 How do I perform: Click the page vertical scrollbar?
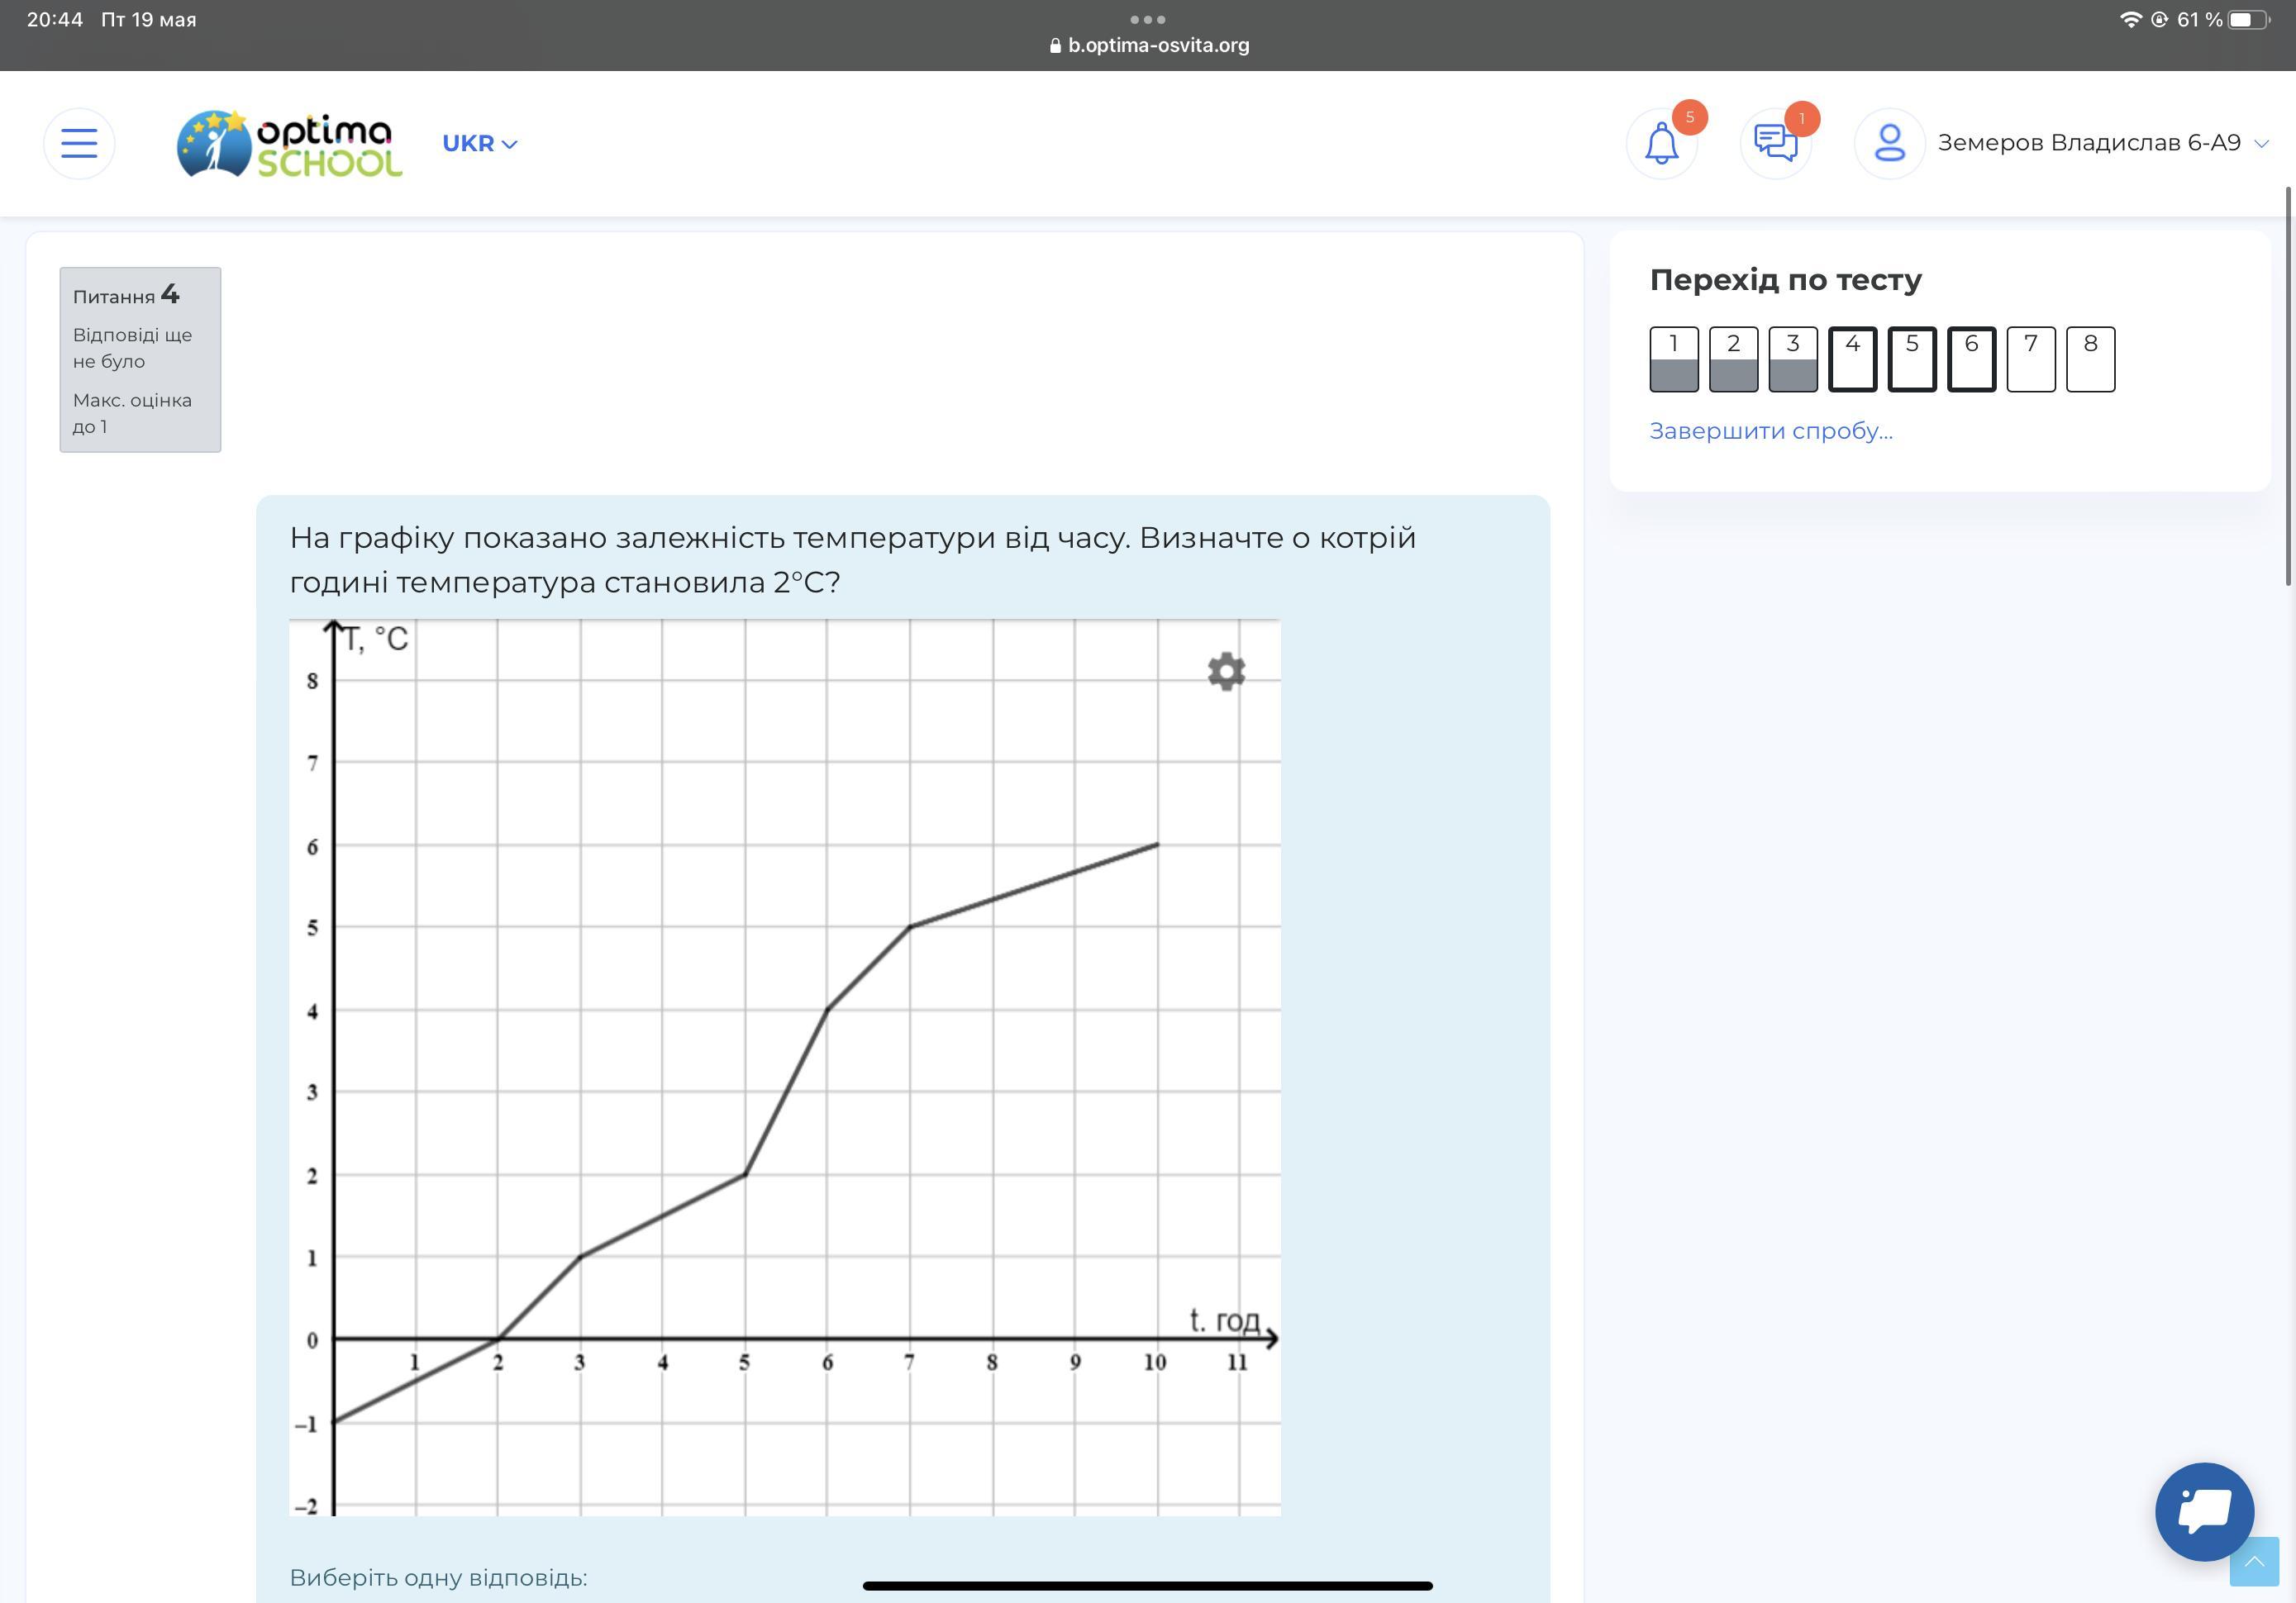click(x=2289, y=386)
